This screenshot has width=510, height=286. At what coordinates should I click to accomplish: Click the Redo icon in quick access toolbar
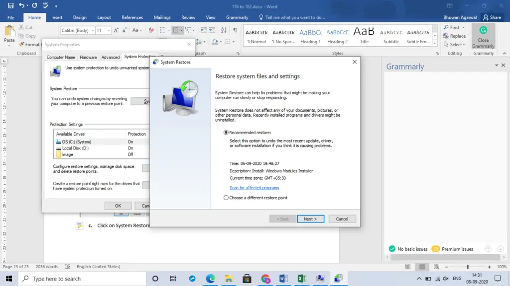(34, 5)
